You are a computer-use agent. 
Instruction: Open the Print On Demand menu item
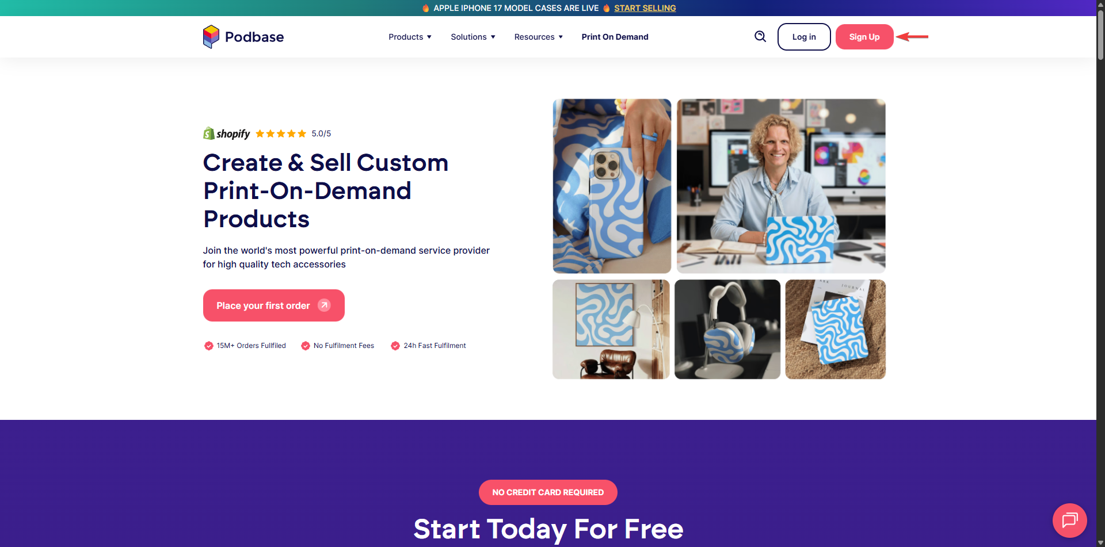pos(615,37)
